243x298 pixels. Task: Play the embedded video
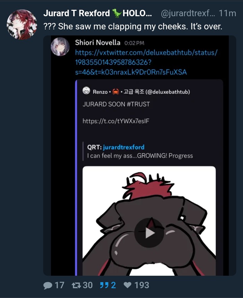pos(149,233)
